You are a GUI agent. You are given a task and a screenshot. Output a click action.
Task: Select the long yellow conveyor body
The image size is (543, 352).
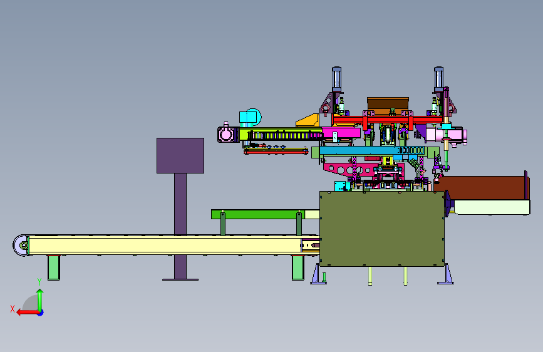[165, 246]
